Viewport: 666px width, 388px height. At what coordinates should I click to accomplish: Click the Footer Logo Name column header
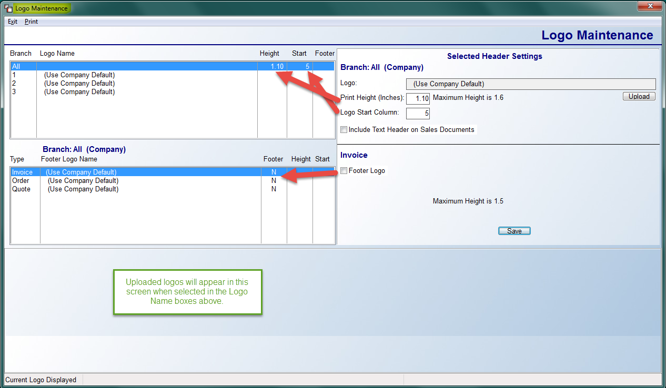pos(69,159)
